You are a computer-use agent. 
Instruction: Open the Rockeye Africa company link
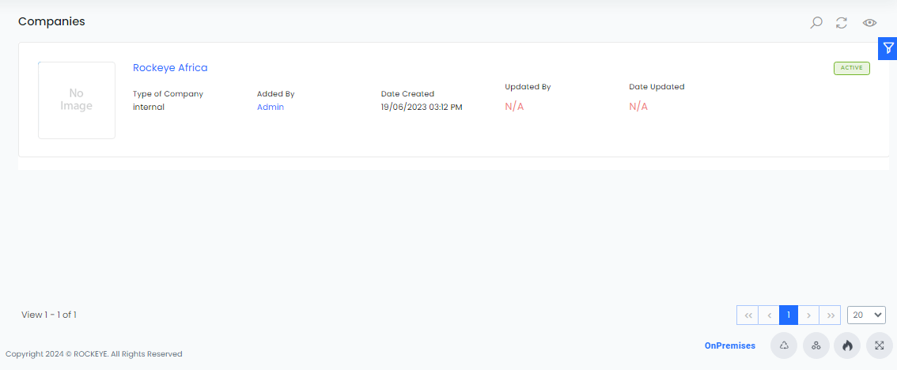click(170, 67)
